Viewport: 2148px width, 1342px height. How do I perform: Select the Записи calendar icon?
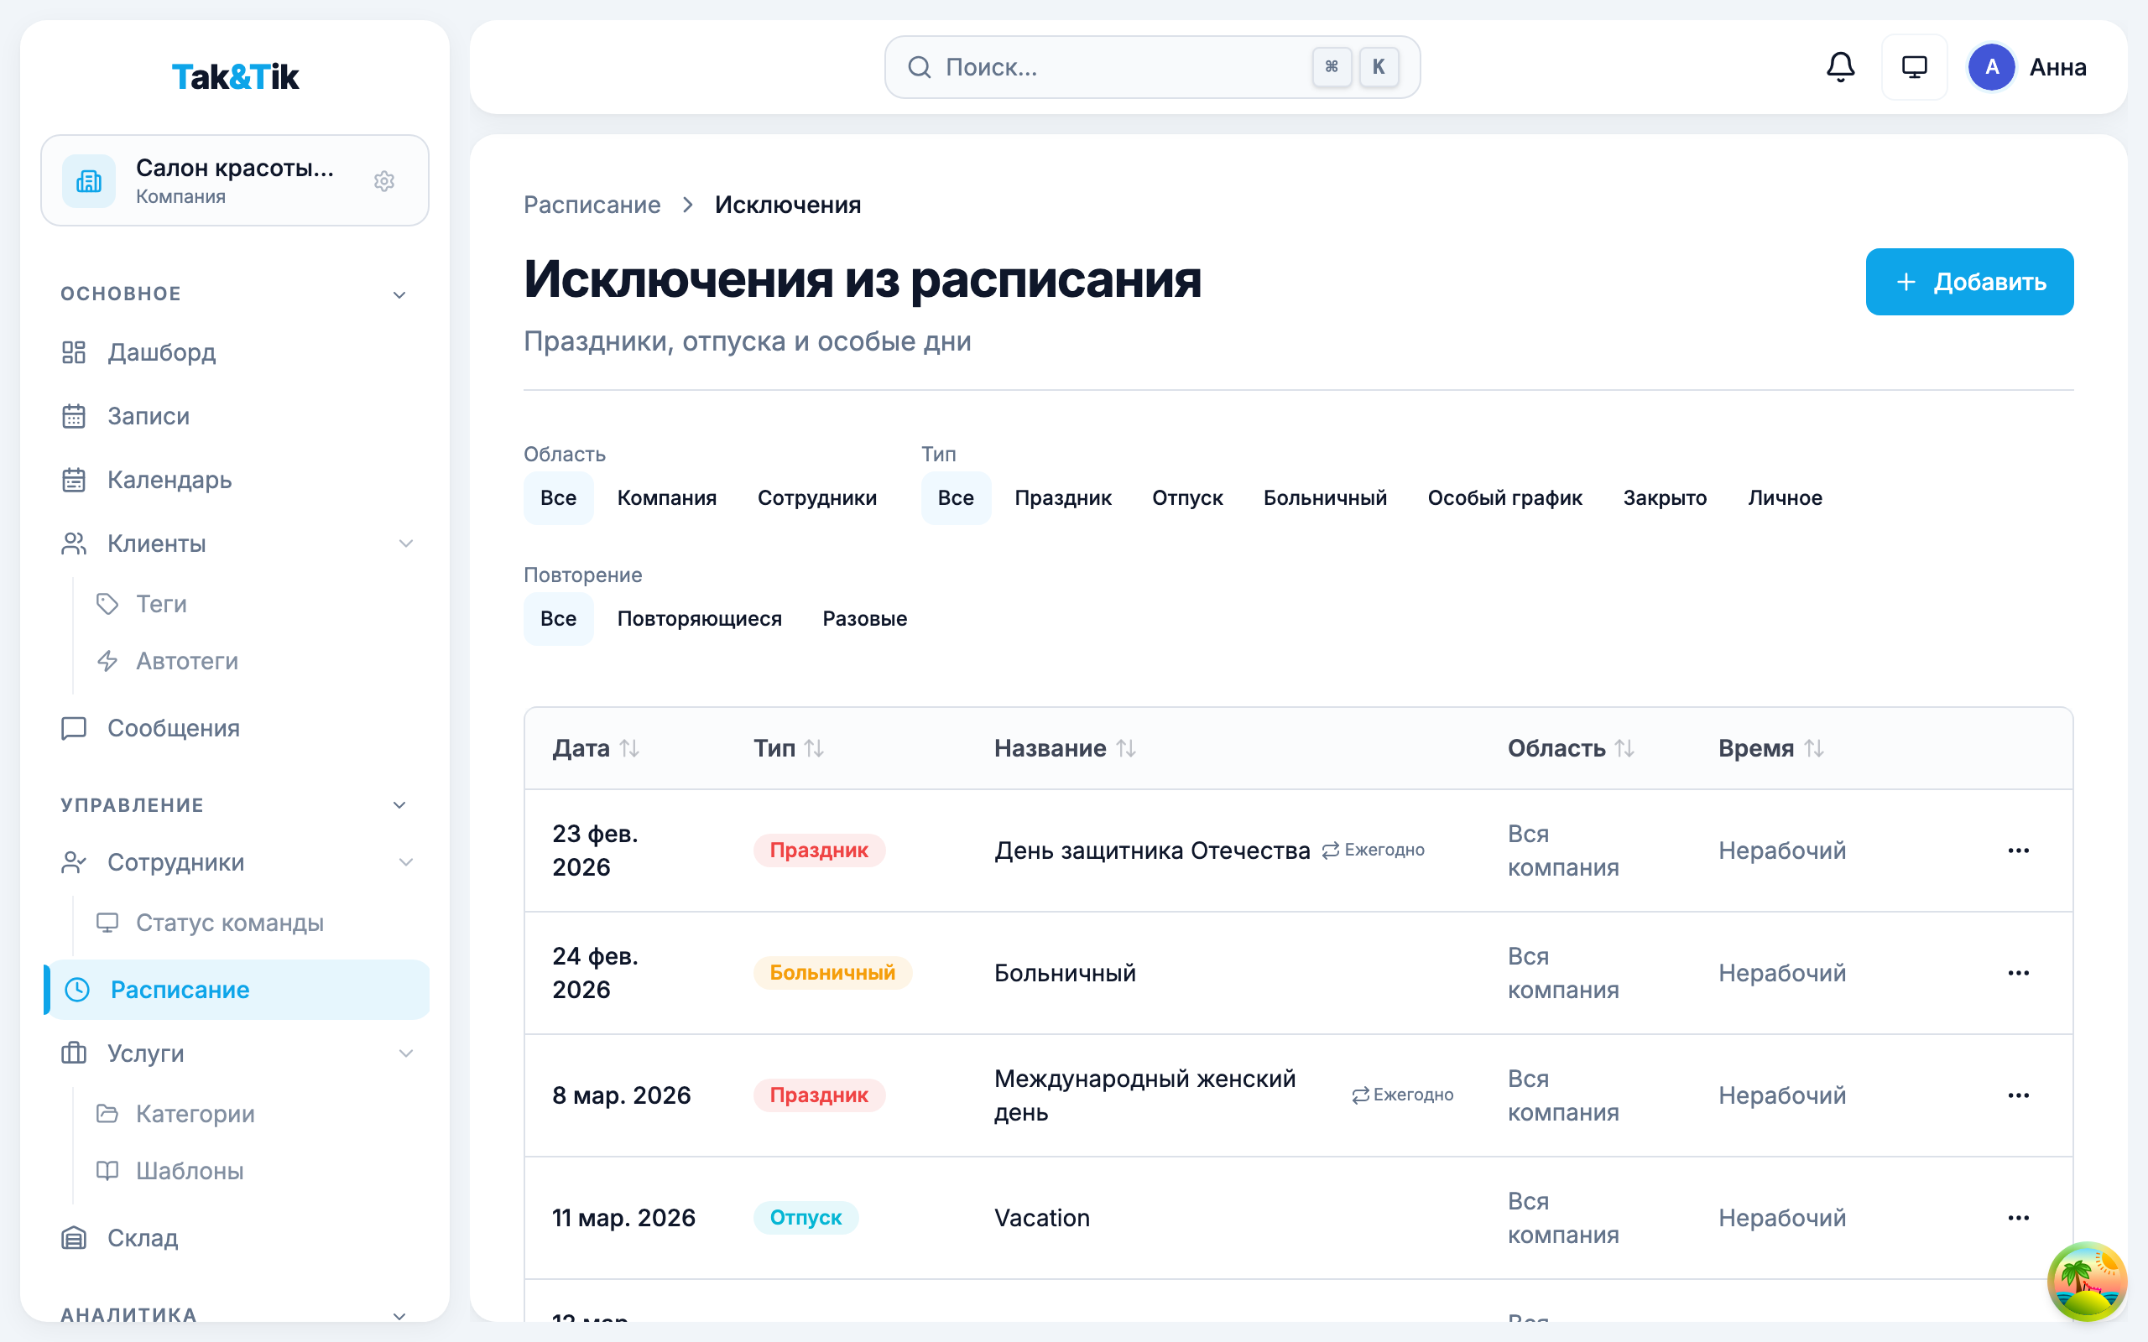pos(75,416)
